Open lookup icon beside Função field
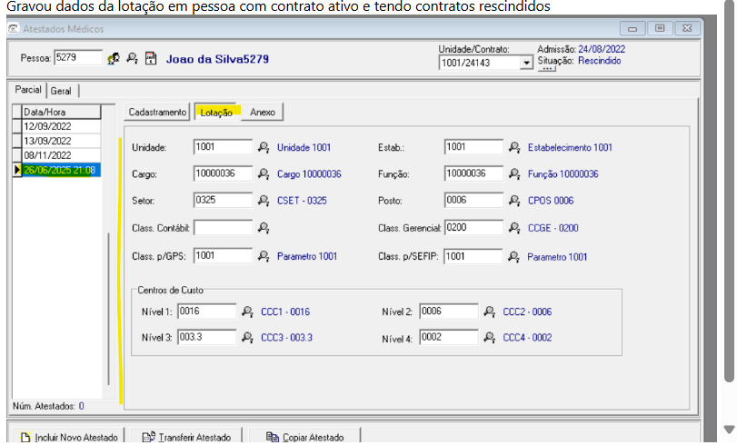737x445 pixels. coord(514,174)
